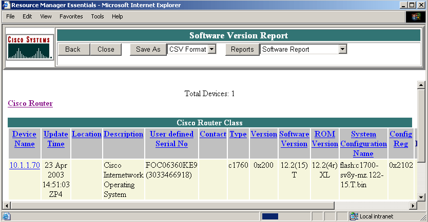
Task: Click the Close button in report toolbar
Action: 106,49
